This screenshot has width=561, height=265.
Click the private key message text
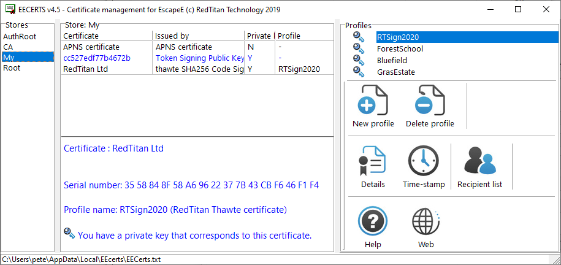[x=194, y=236]
